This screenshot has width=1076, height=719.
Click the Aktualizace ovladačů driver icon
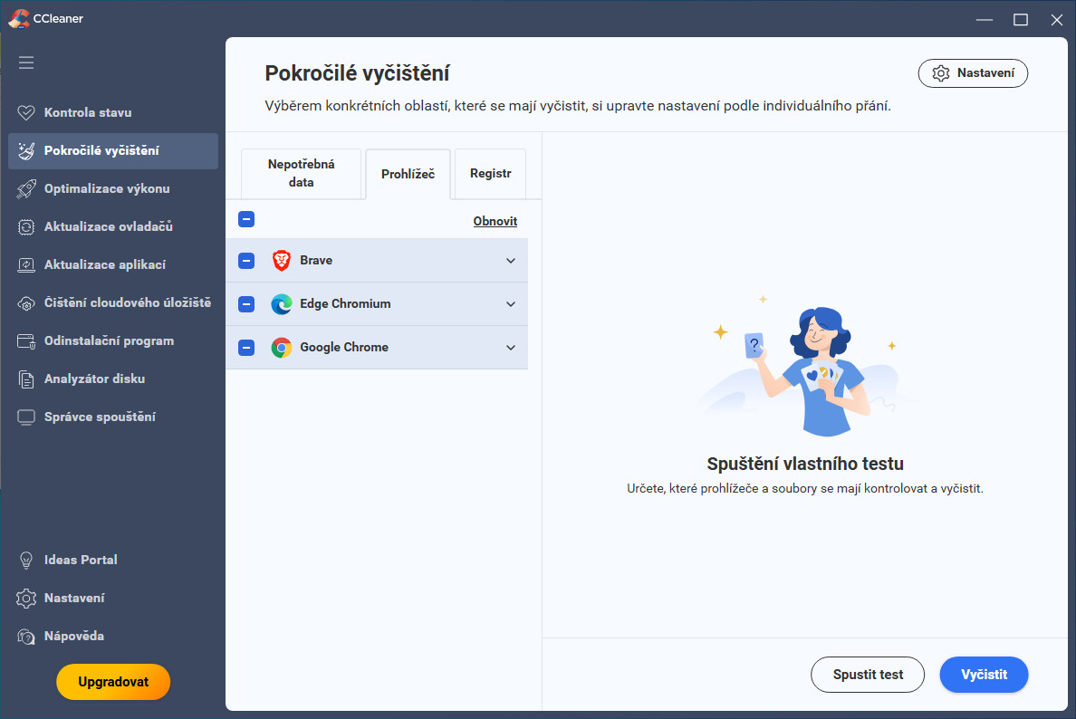click(26, 227)
